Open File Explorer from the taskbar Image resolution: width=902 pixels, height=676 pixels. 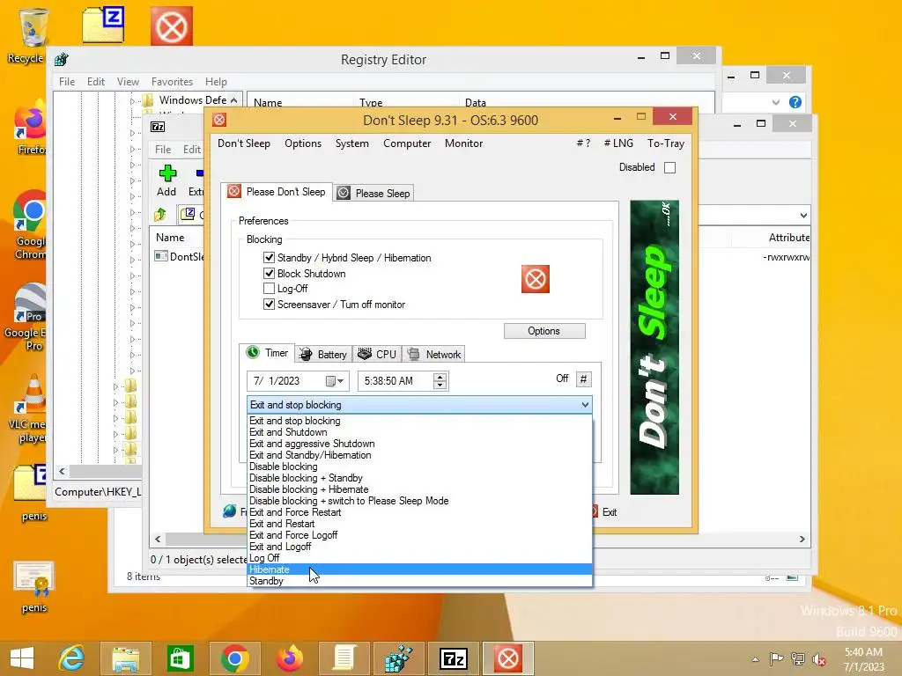click(125, 658)
